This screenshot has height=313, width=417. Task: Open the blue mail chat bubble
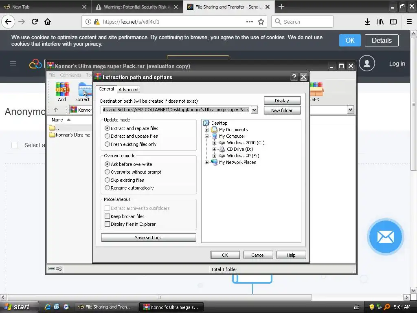pos(385,237)
